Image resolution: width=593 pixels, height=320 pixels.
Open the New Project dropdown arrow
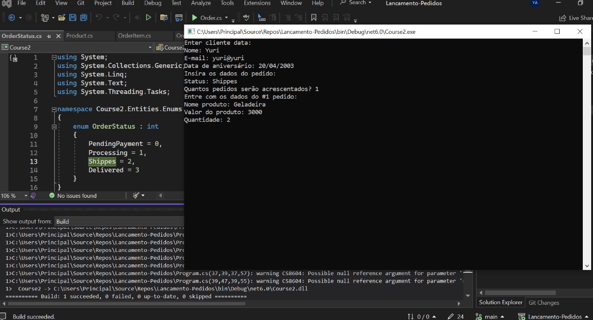(53, 18)
